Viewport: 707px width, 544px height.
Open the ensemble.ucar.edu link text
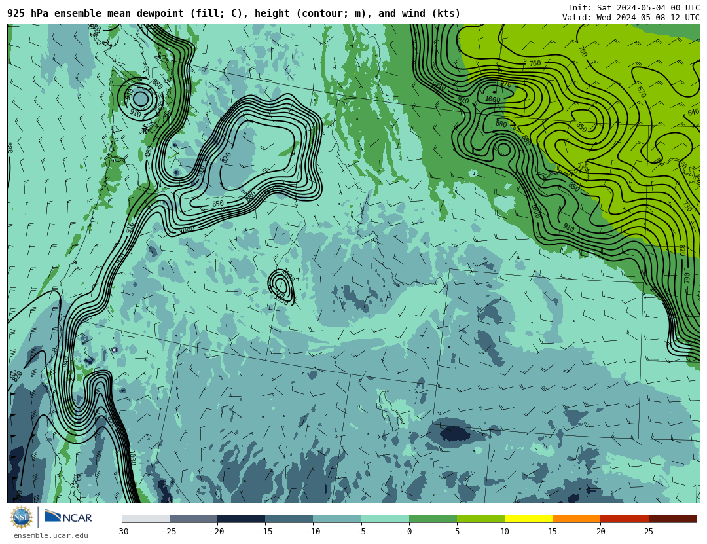click(51, 535)
